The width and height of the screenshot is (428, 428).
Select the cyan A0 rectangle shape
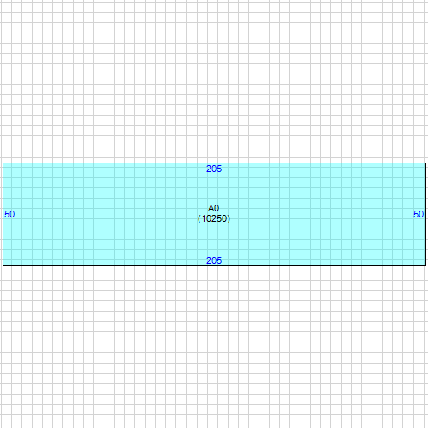214,214
